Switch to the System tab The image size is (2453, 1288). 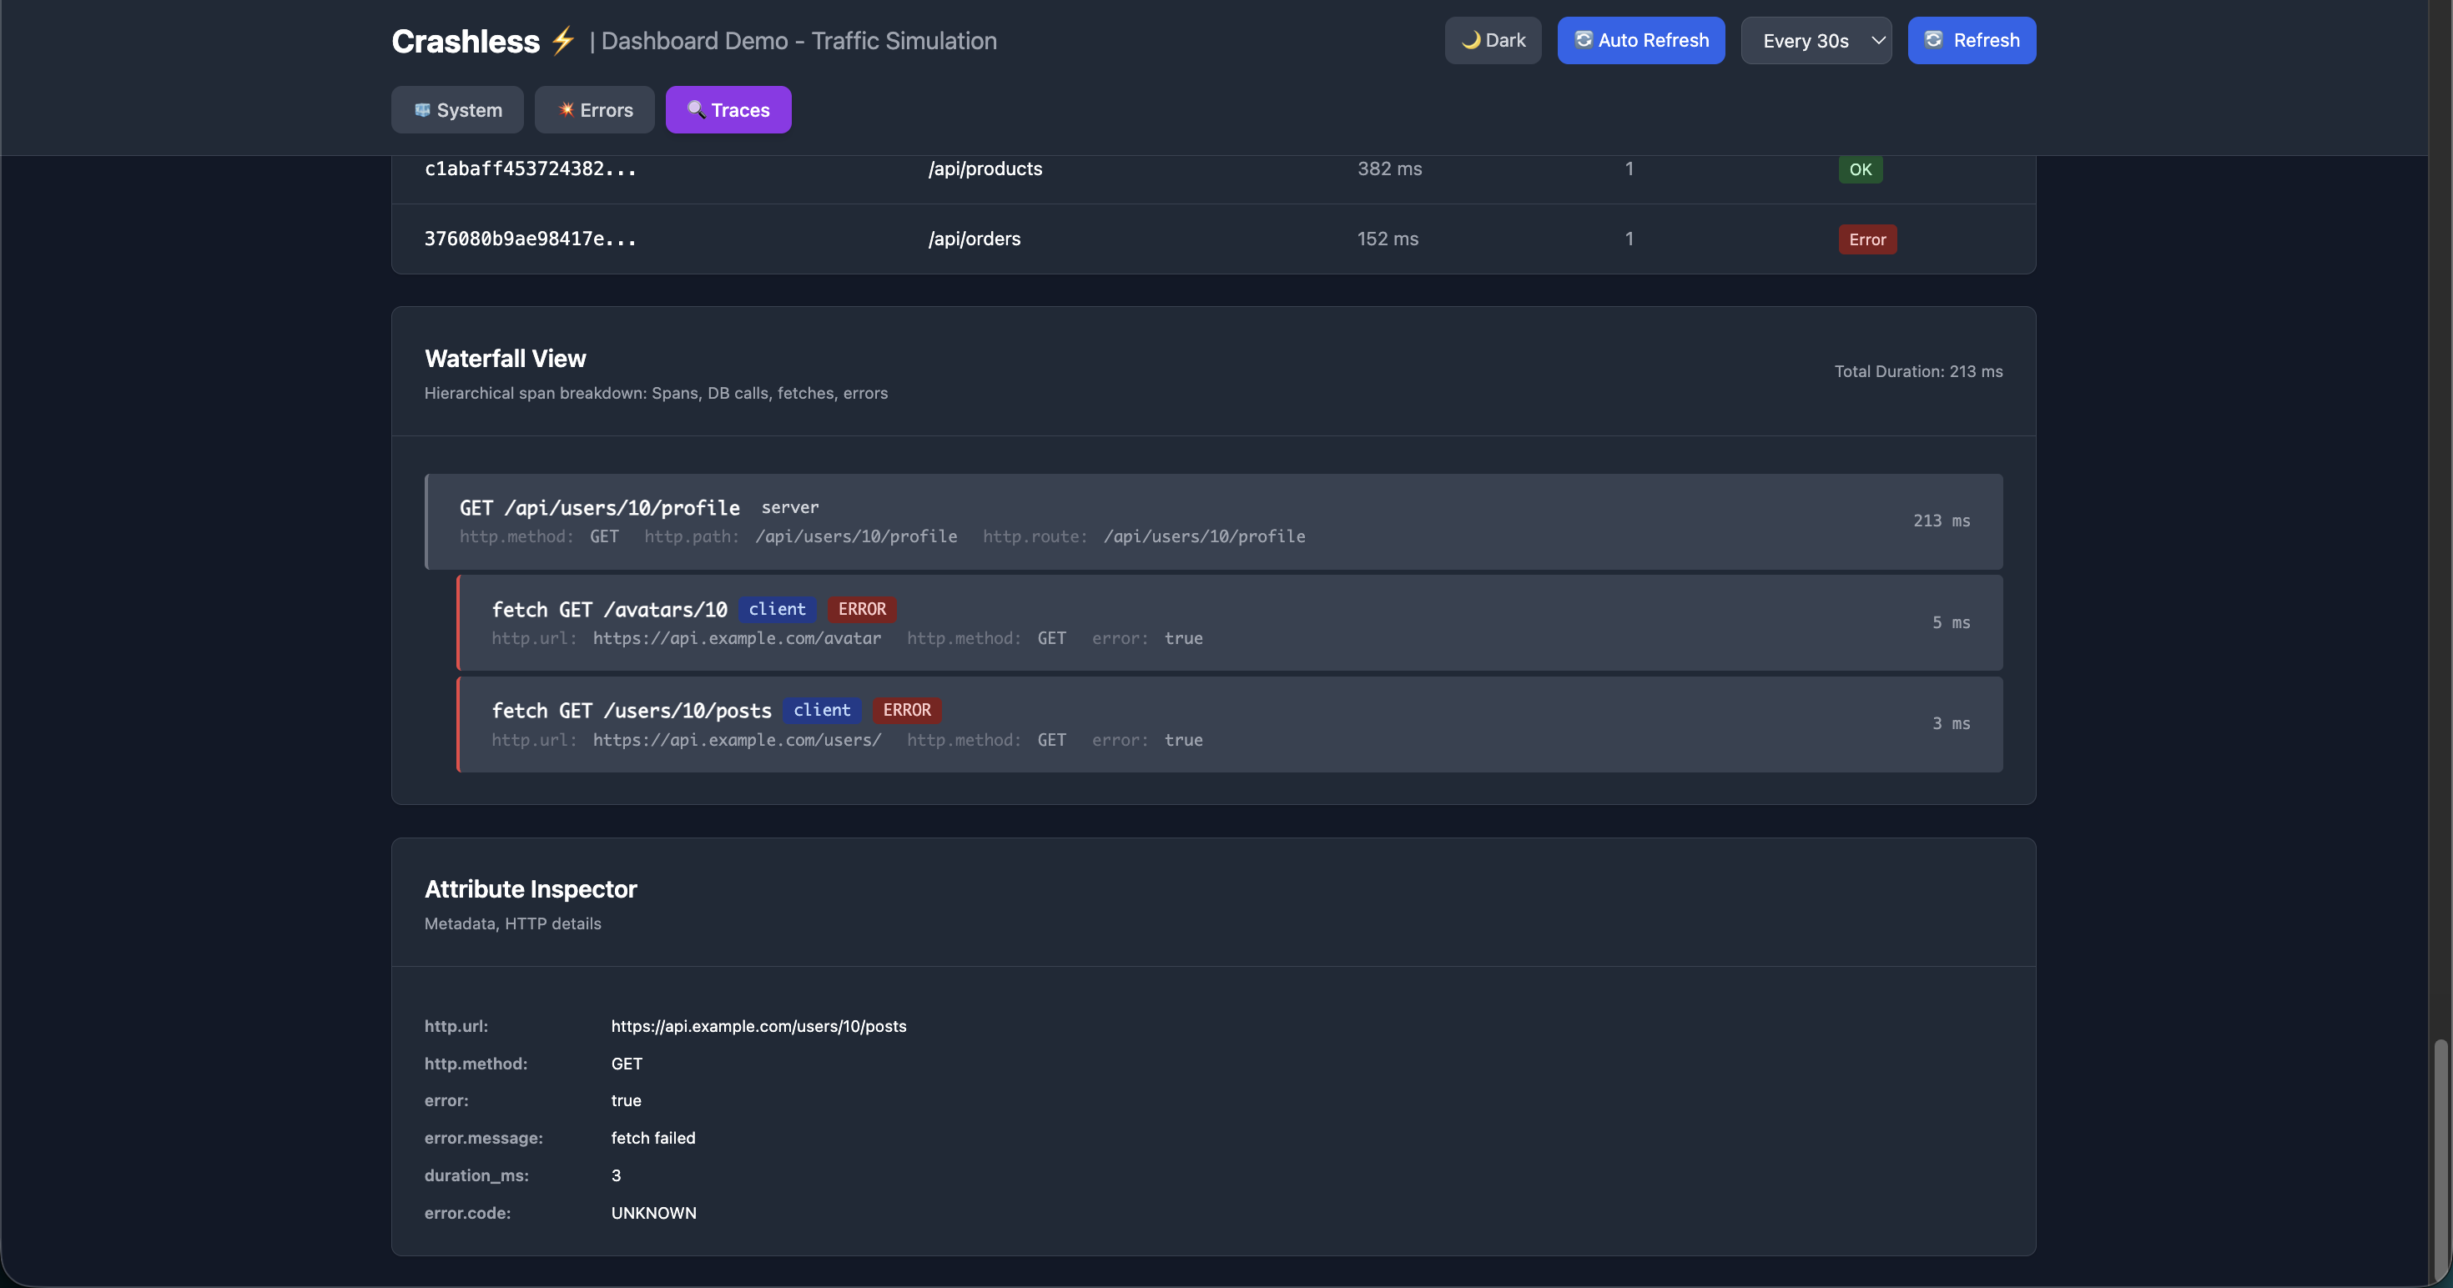457,110
